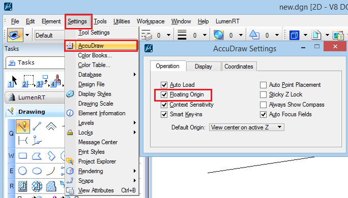Click the AccuDraw Settings dialog title icon
The height and width of the screenshot is (198, 348).
pyautogui.click(x=149, y=48)
